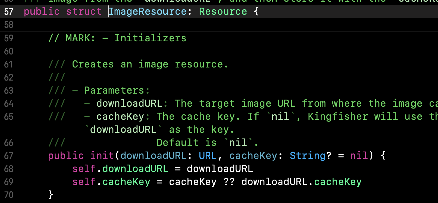Click the '- Parameters:' doc comment
This screenshot has width=438, height=203.
111,90
